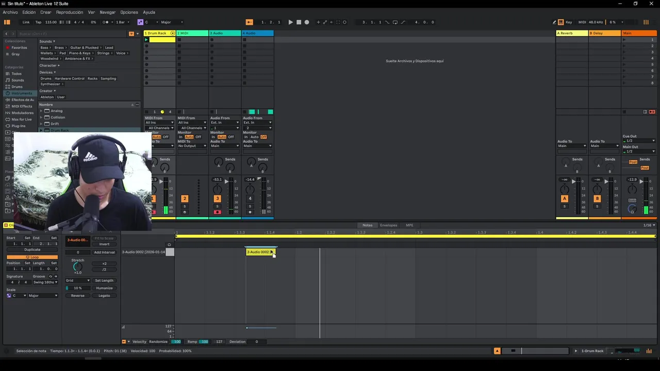Toggle Follow playback arrow button in transport

250,22
